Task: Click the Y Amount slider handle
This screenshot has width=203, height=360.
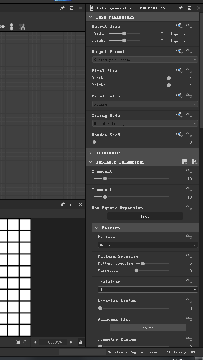Action: click(x=105, y=197)
